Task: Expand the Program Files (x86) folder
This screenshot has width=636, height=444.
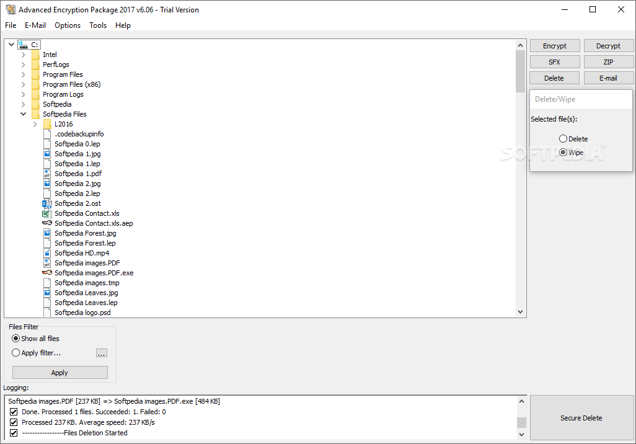Action: pyautogui.click(x=23, y=84)
